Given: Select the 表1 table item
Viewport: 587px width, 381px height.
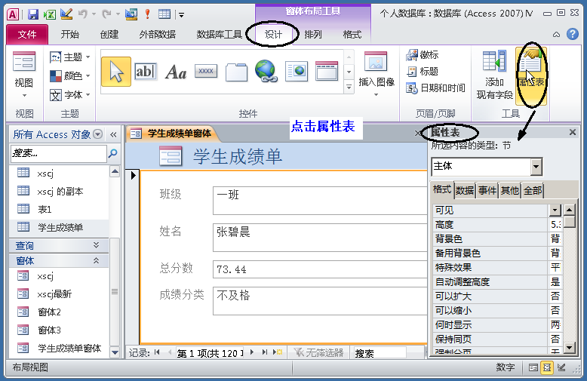Looking at the screenshot, I should pyautogui.click(x=45, y=209).
